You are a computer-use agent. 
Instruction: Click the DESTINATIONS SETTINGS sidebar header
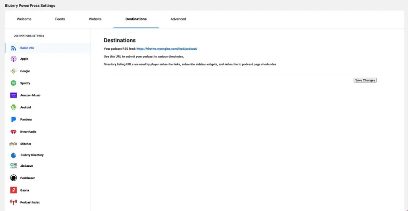pos(29,36)
